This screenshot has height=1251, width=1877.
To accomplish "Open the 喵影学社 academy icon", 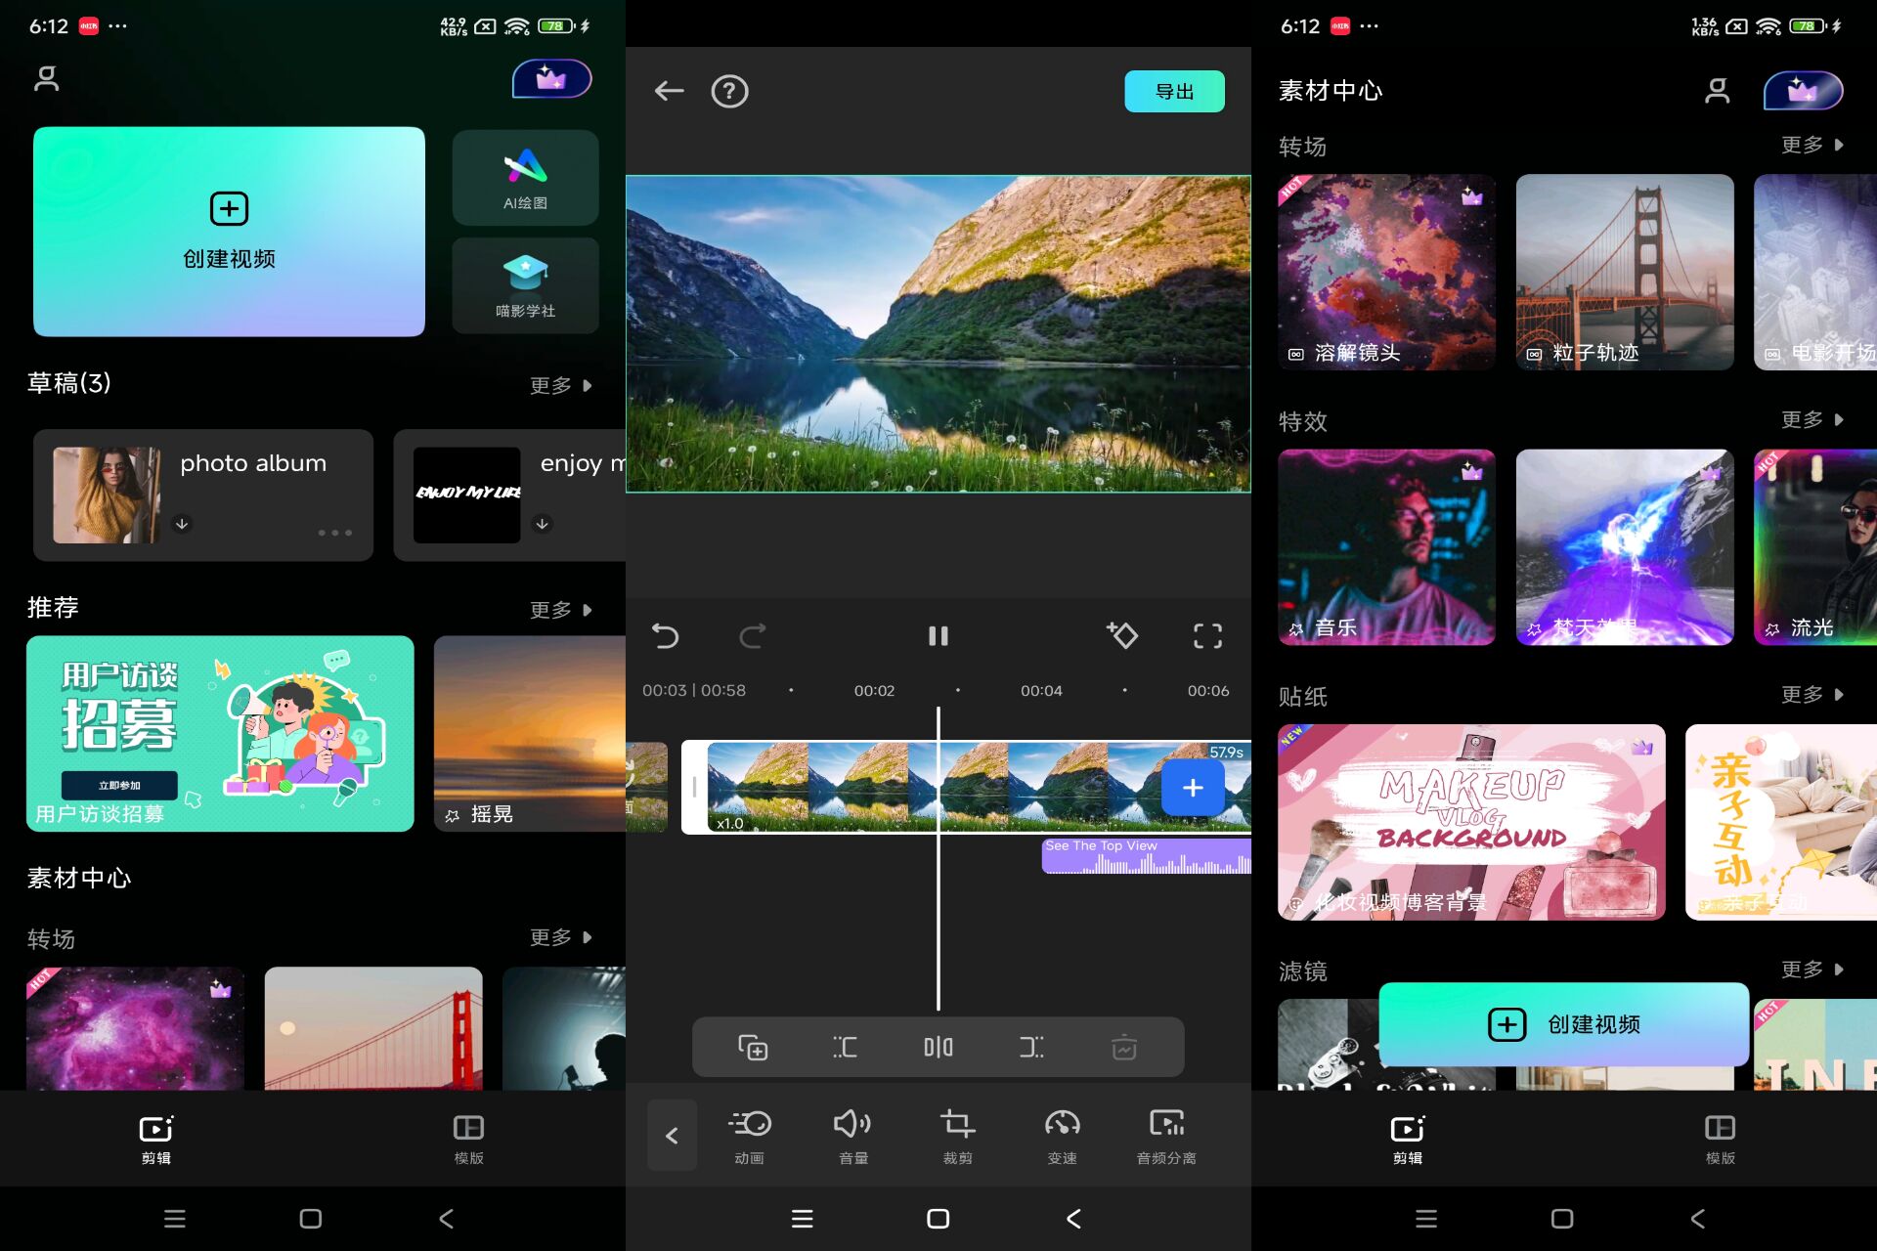I will pos(525,285).
